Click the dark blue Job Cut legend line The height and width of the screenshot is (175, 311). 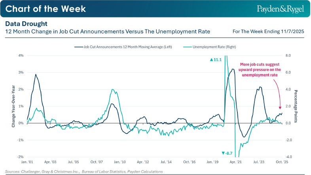pos(78,47)
